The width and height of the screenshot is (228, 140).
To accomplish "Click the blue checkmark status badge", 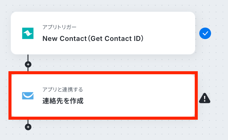I will click(205, 33).
